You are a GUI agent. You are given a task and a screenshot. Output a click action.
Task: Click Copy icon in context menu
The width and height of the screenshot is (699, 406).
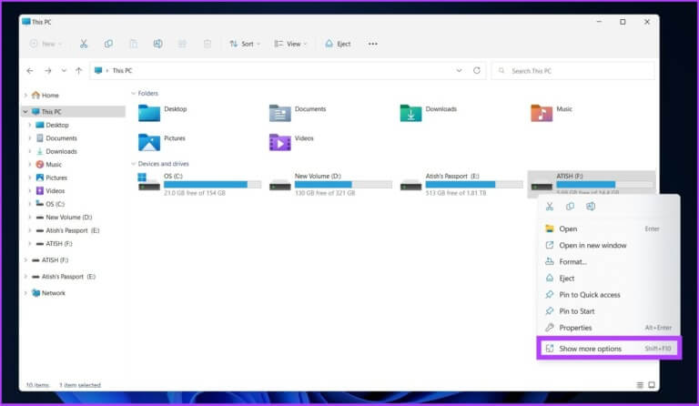pyautogui.click(x=570, y=207)
